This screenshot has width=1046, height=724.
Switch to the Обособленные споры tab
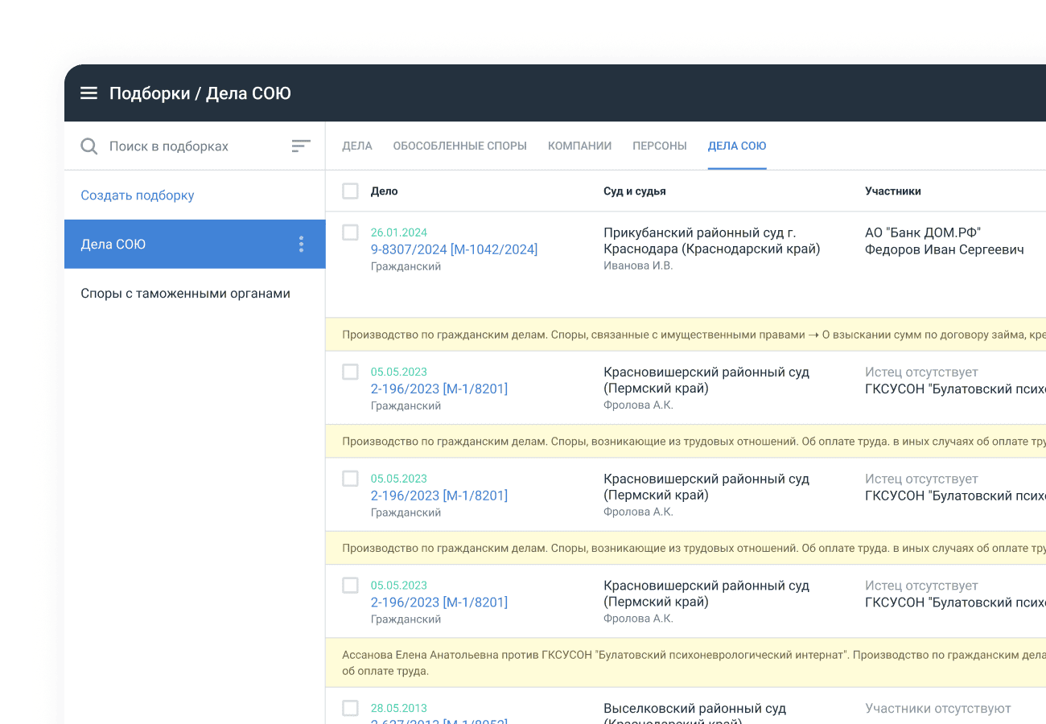[x=459, y=146]
